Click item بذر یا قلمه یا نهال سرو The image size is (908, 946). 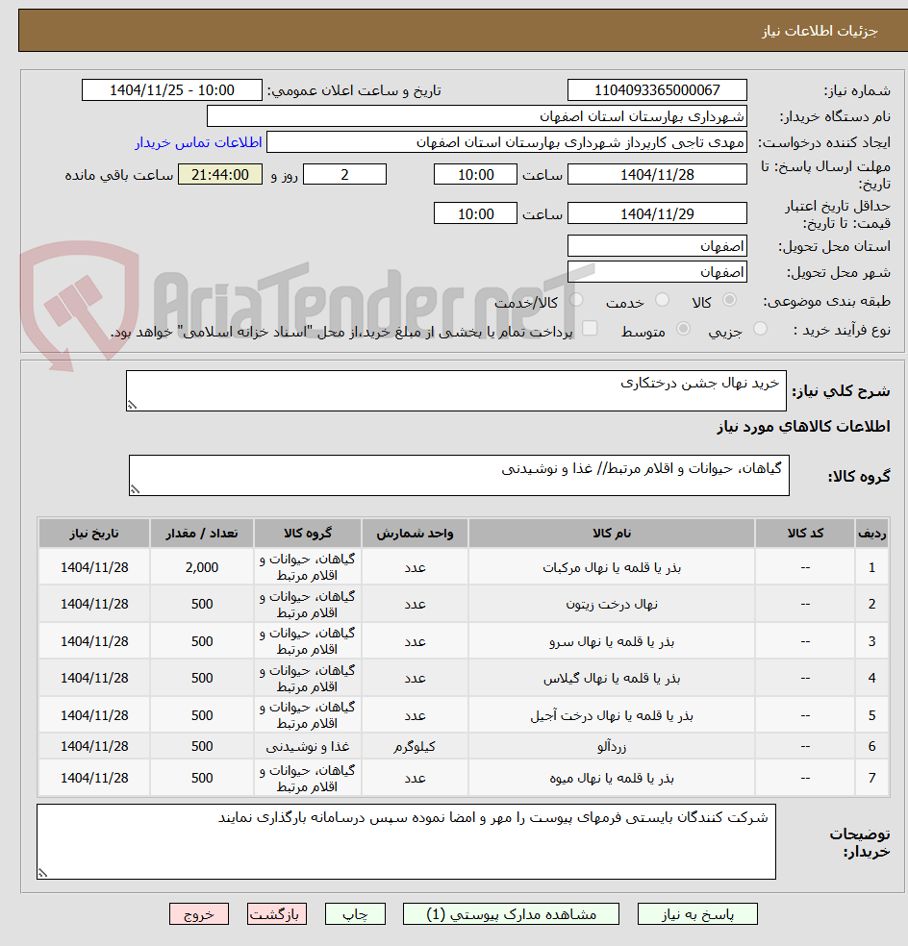(612, 641)
